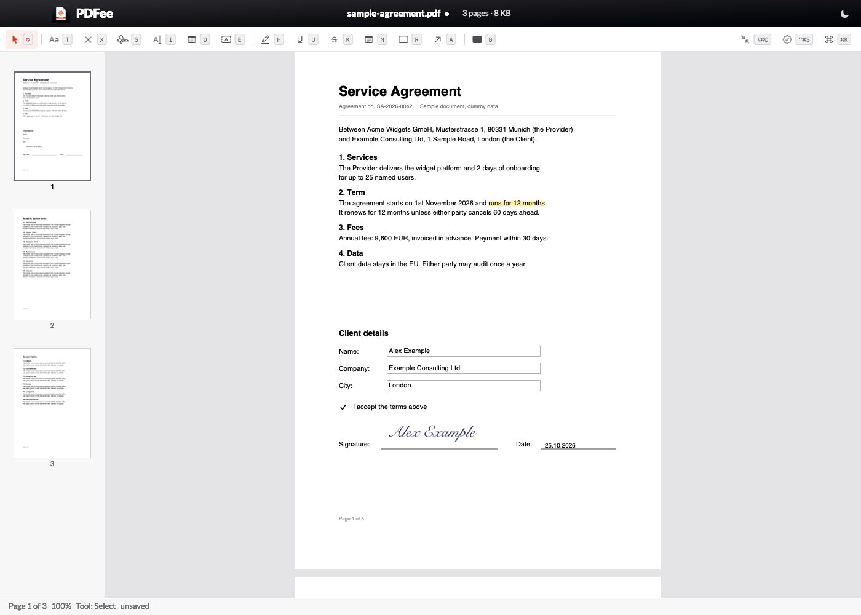Screen dimensions: 861x615
Task: Click the 'Service Agreement' heading
Action: click(x=400, y=91)
